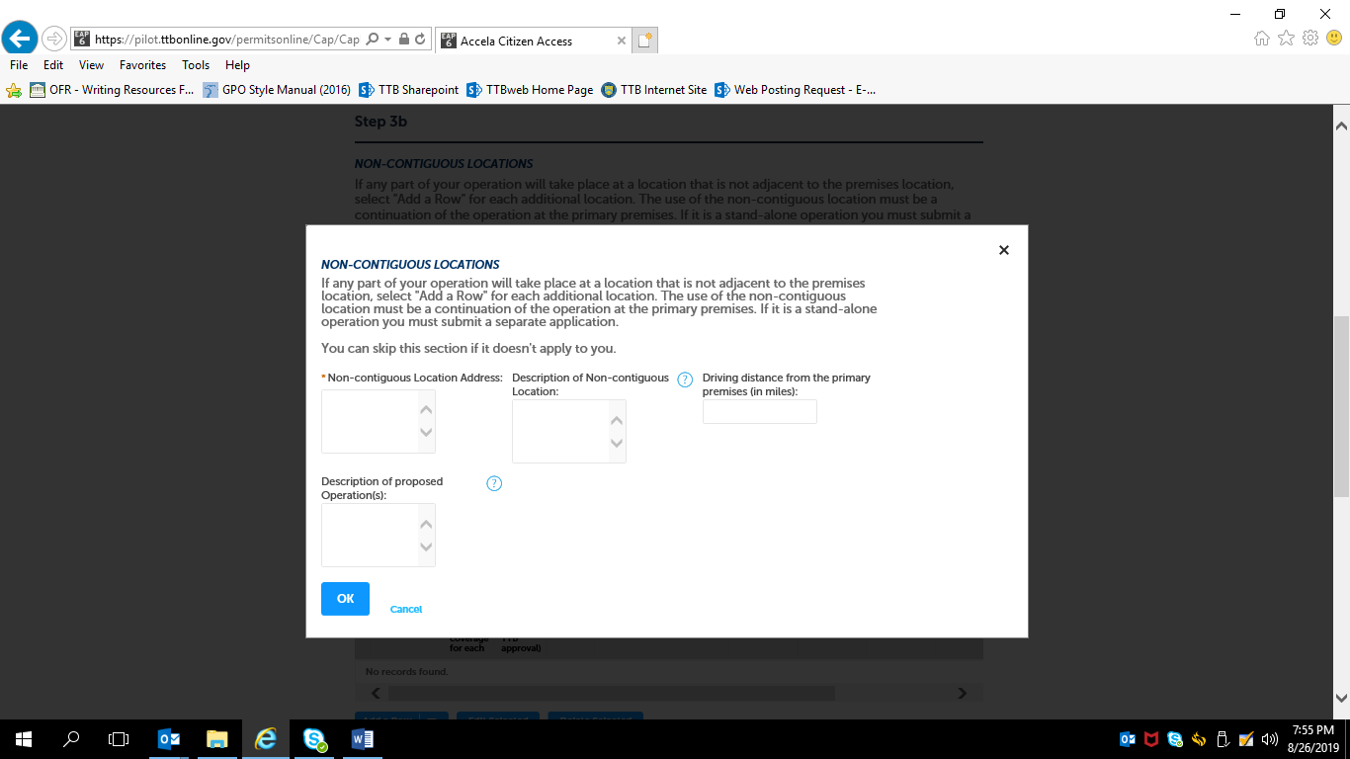Image resolution: width=1350 pixels, height=759 pixels.
Task: Close the Non-Contiguous Locations dialog with X
Action: click(1004, 250)
